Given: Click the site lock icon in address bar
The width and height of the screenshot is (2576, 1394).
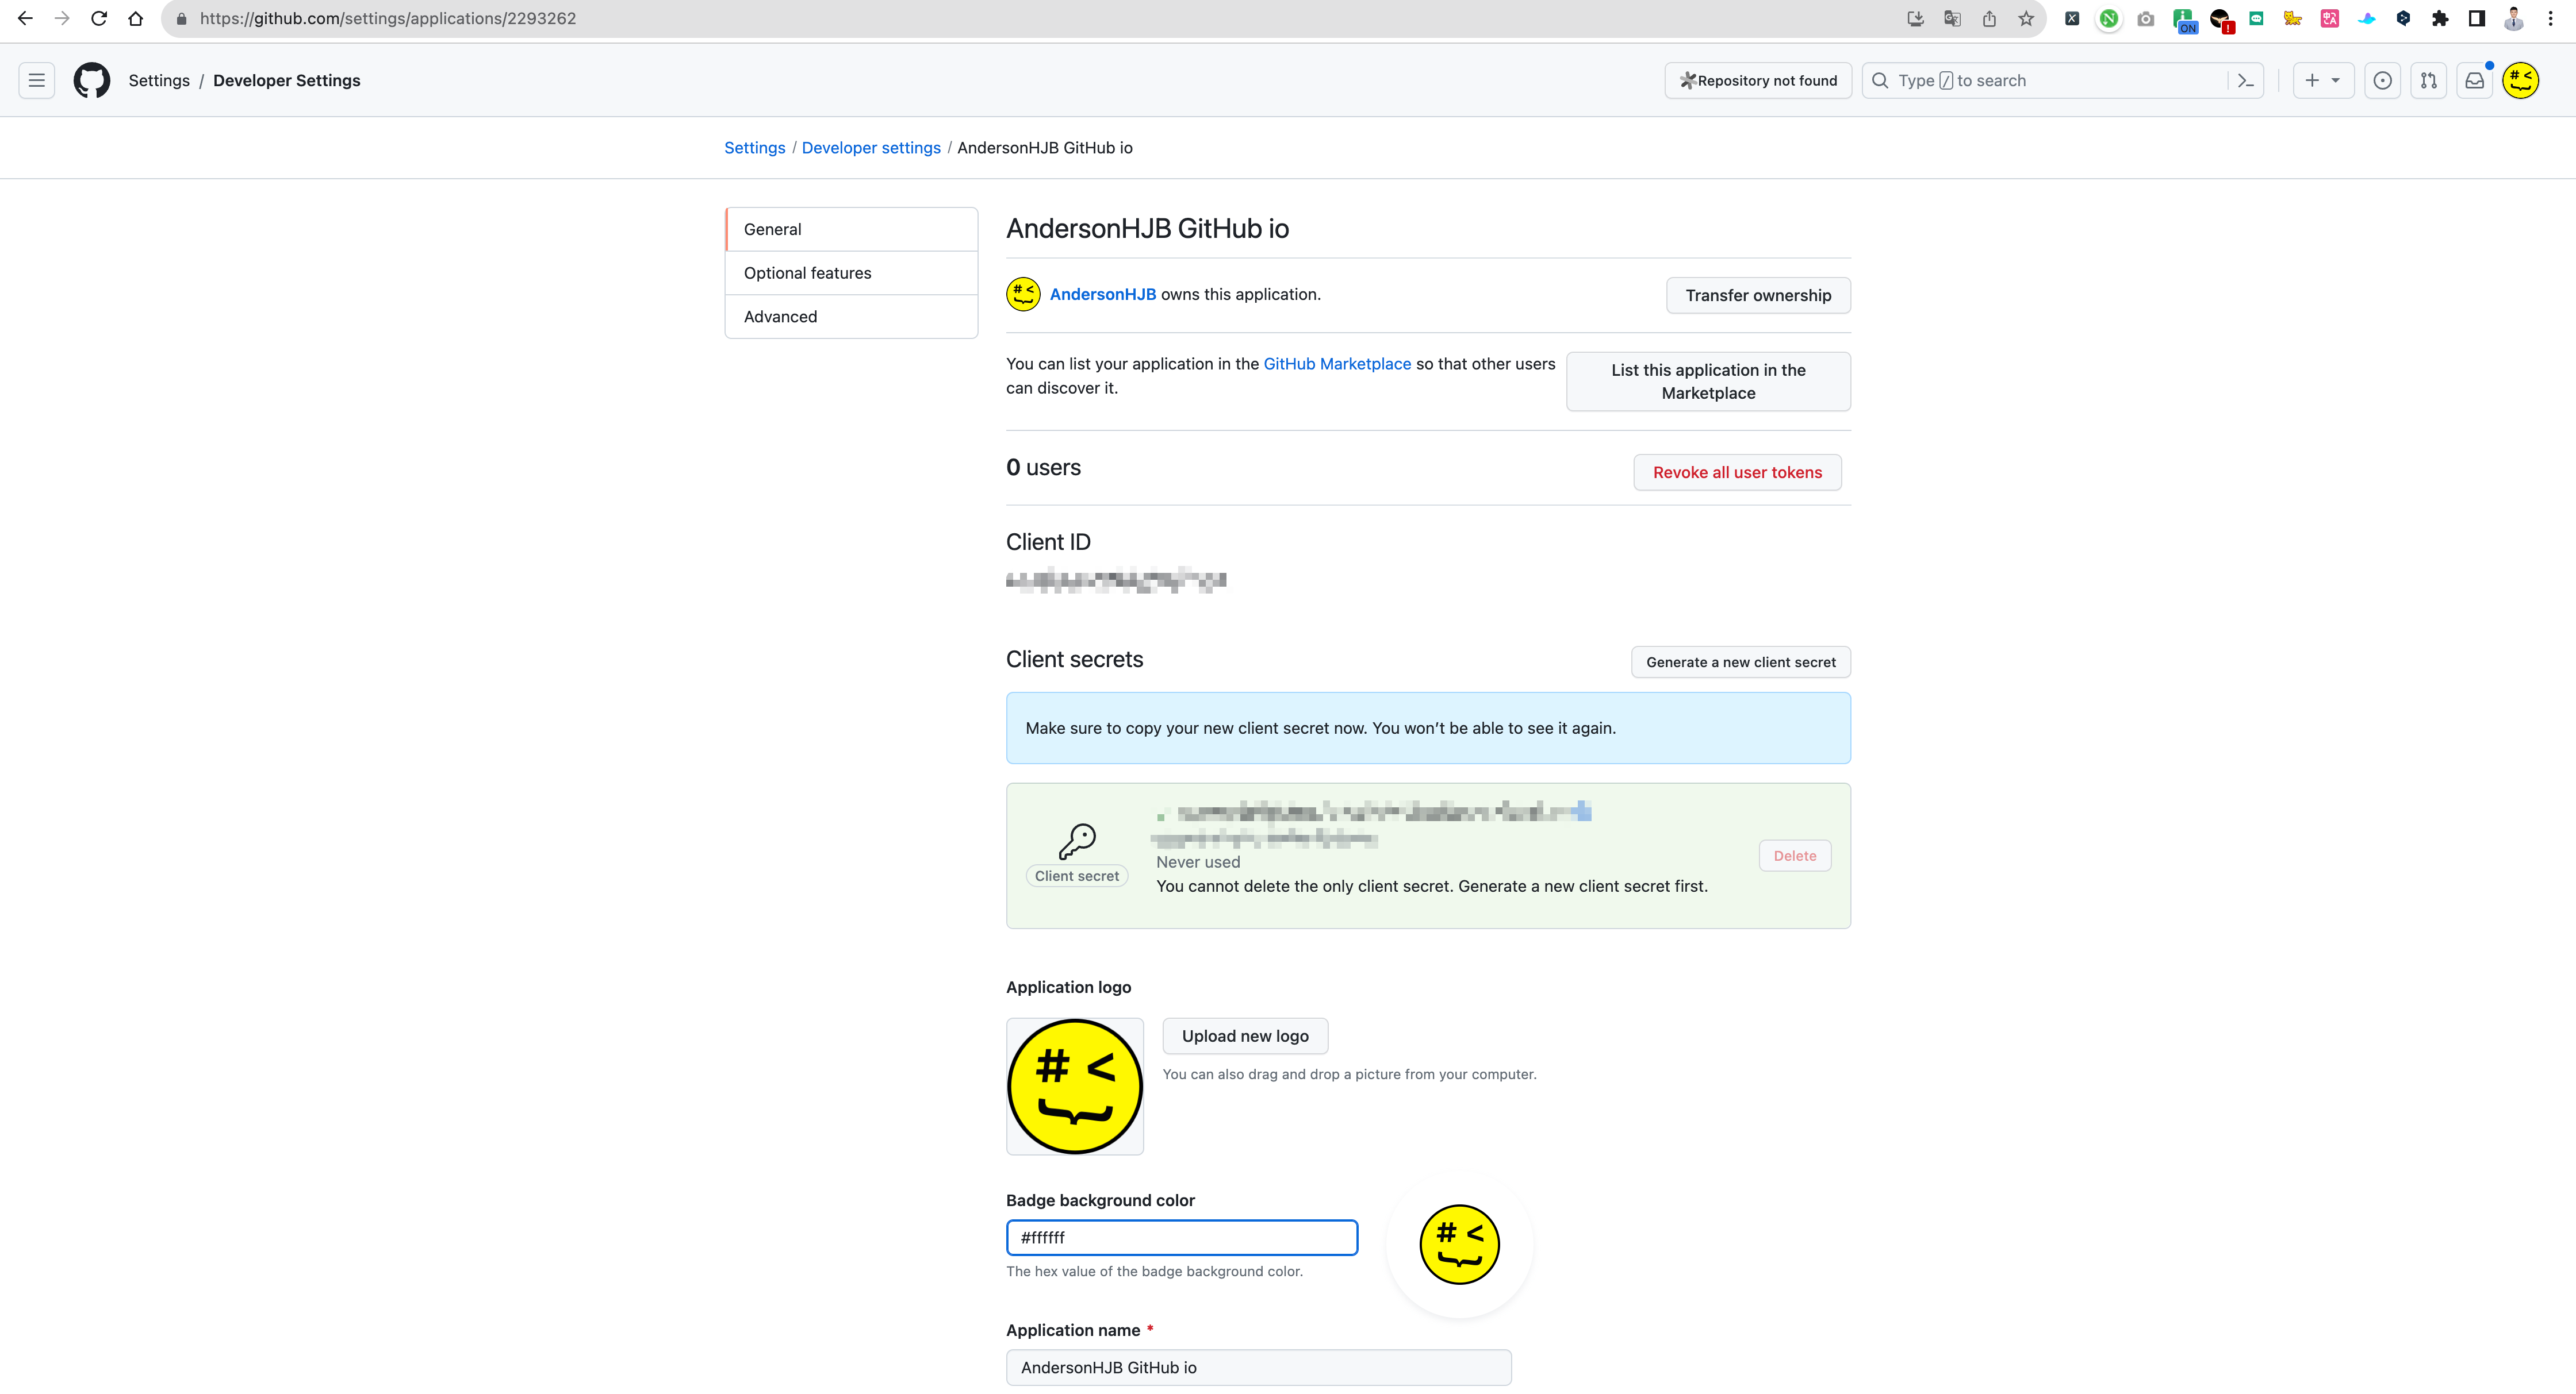Looking at the screenshot, I should 181,18.
